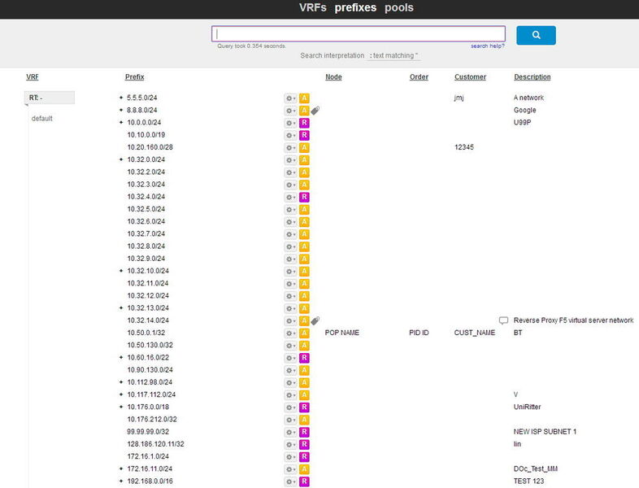The width and height of the screenshot is (639, 488).
Task: Open gear menu for 8.8.8.0/24
Action: 290,111
